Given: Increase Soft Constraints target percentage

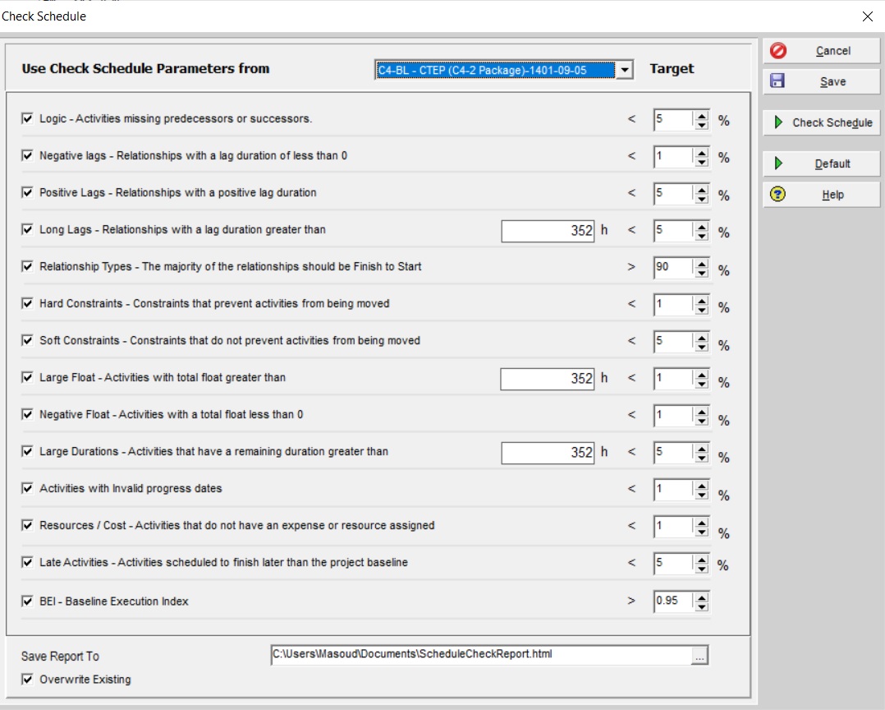Looking at the screenshot, I should click(x=702, y=338).
